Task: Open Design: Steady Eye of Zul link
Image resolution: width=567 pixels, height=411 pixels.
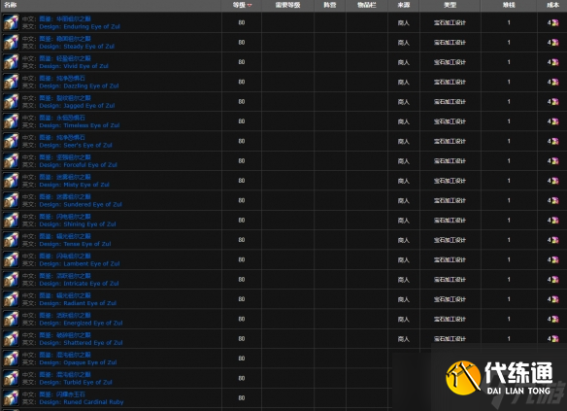Action: point(77,47)
